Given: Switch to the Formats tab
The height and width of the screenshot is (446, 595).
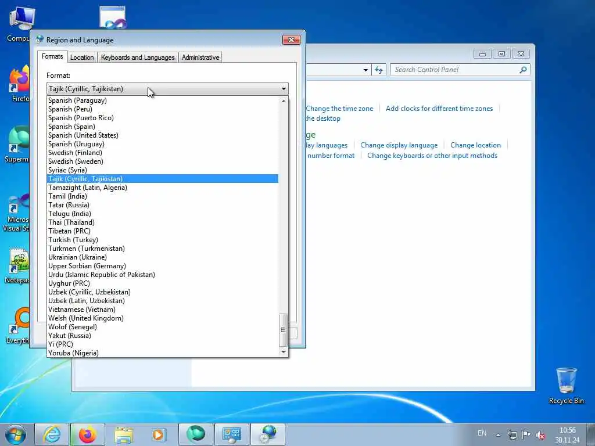Looking at the screenshot, I should pyautogui.click(x=52, y=56).
